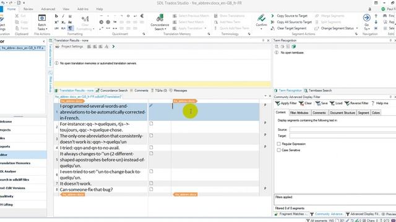Go to previous segment arrow up
The height and width of the screenshot is (222, 396).
tap(376, 16)
